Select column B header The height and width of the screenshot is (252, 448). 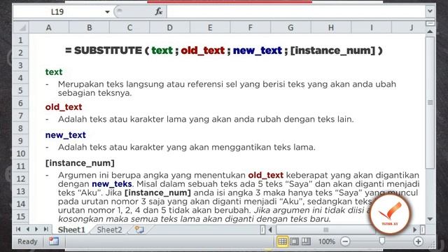90,28
